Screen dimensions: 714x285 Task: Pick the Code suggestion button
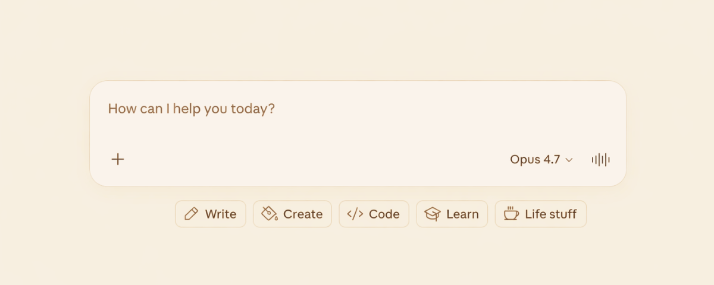point(374,214)
